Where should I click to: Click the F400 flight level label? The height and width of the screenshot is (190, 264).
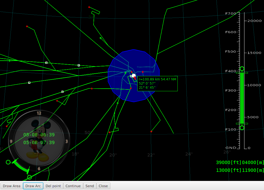(x=231, y=71)
